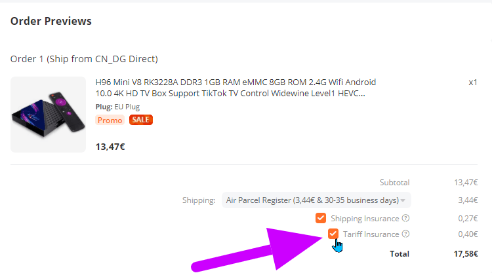Click the Shipping Insurance help question icon
492x273 pixels.
click(405, 218)
